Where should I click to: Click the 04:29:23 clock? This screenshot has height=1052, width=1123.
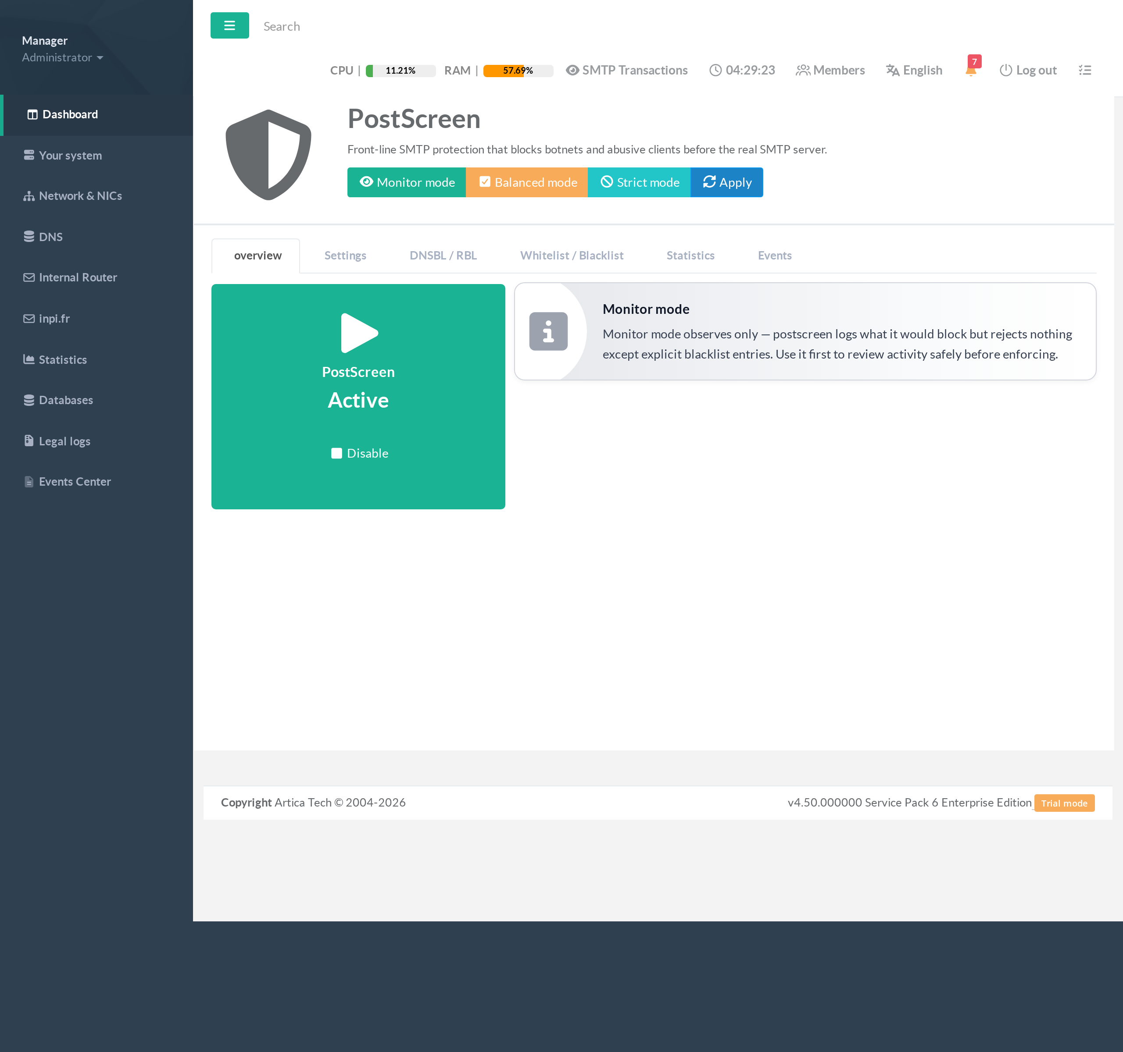pos(742,71)
